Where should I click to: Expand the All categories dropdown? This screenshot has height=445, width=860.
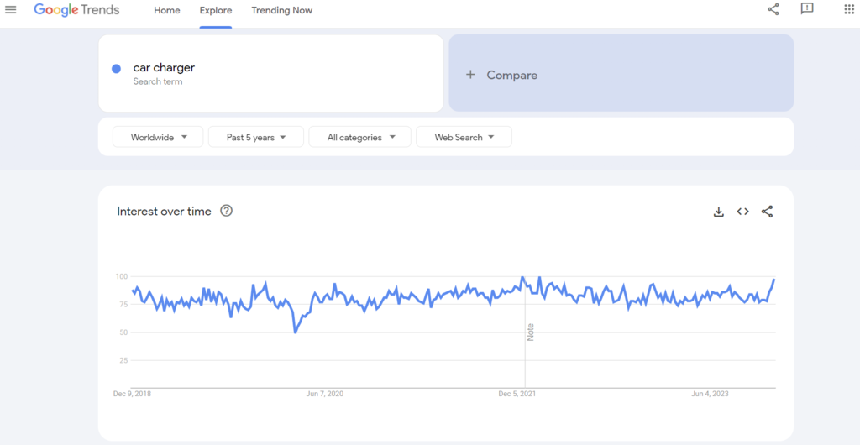pyautogui.click(x=360, y=137)
